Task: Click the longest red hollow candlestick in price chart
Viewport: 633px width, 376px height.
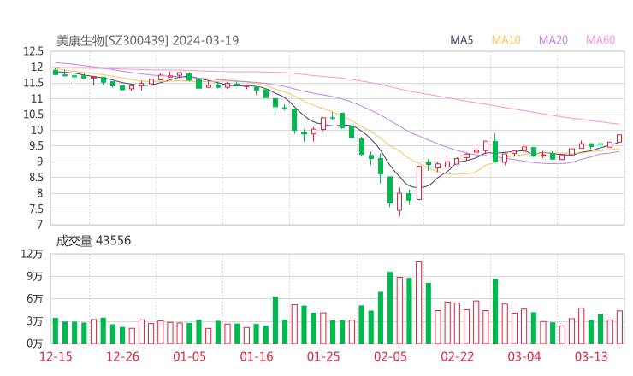Action: pos(419,183)
